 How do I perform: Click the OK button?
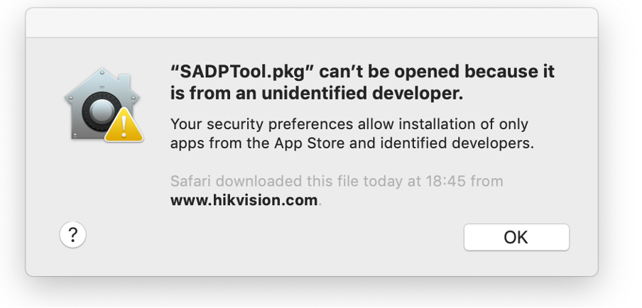(516, 237)
